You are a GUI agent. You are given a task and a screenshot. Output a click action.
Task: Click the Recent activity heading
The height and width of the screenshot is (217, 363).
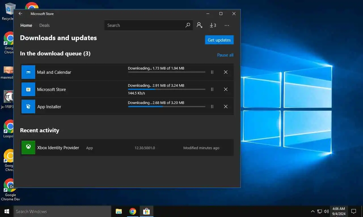[x=40, y=130]
